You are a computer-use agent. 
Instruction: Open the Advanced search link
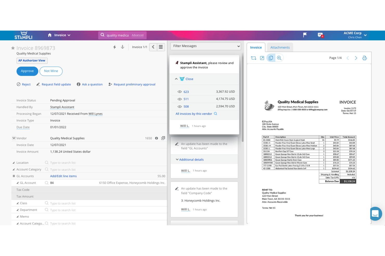pos(138,35)
